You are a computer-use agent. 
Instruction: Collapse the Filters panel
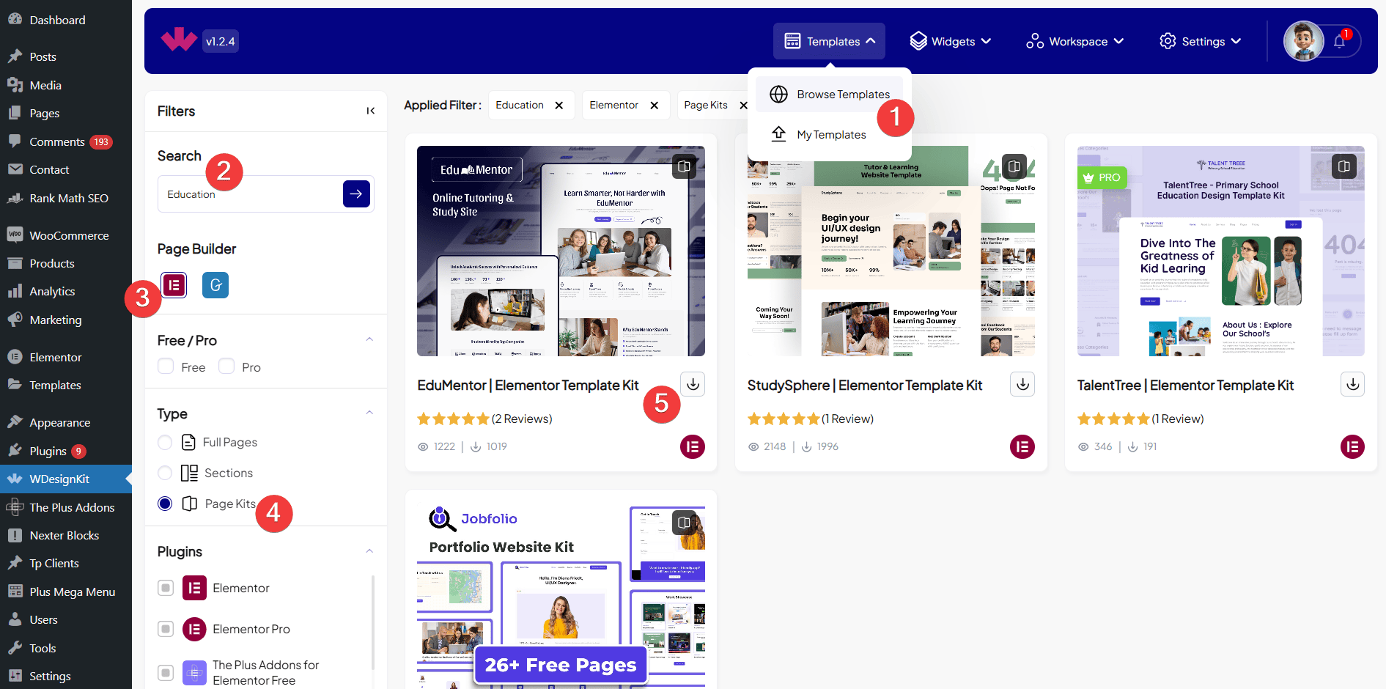[370, 111]
